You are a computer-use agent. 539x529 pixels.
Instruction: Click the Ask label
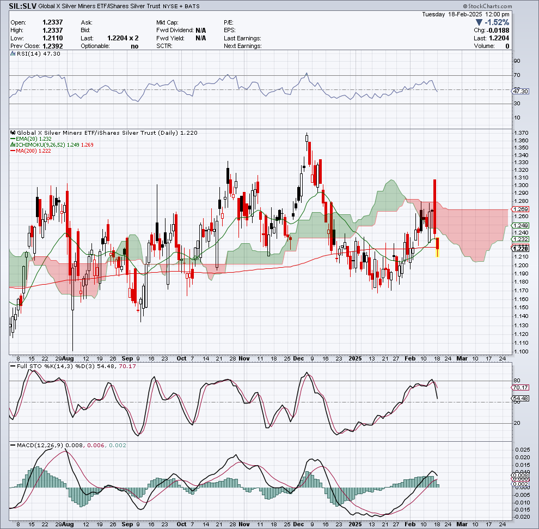click(86, 22)
